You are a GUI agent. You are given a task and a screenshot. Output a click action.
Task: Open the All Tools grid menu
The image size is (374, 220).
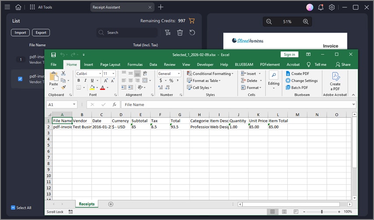click(x=32, y=7)
